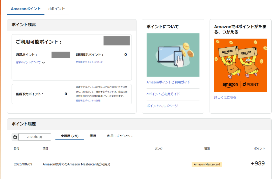
Task: Click the Amazon Mastercard type badge
Action: click(207, 164)
